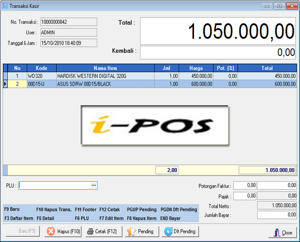300x242 pixels.
Task: Select row ASUS SDRW 08D15/BLACK
Action: [150, 84]
